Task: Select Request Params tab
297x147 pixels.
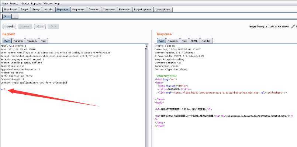Action: [18, 41]
